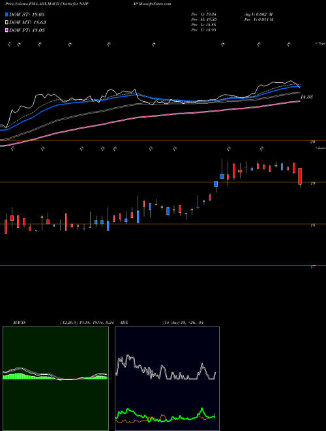Click the 17 price axis label

click(312, 266)
